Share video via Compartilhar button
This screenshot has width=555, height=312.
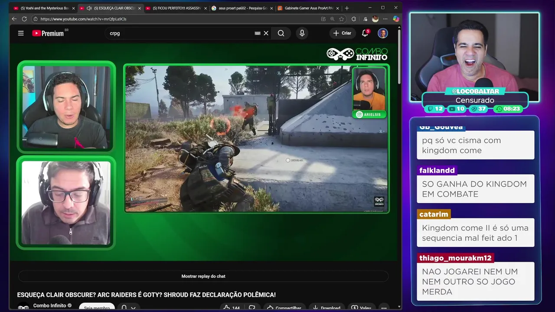click(x=284, y=308)
